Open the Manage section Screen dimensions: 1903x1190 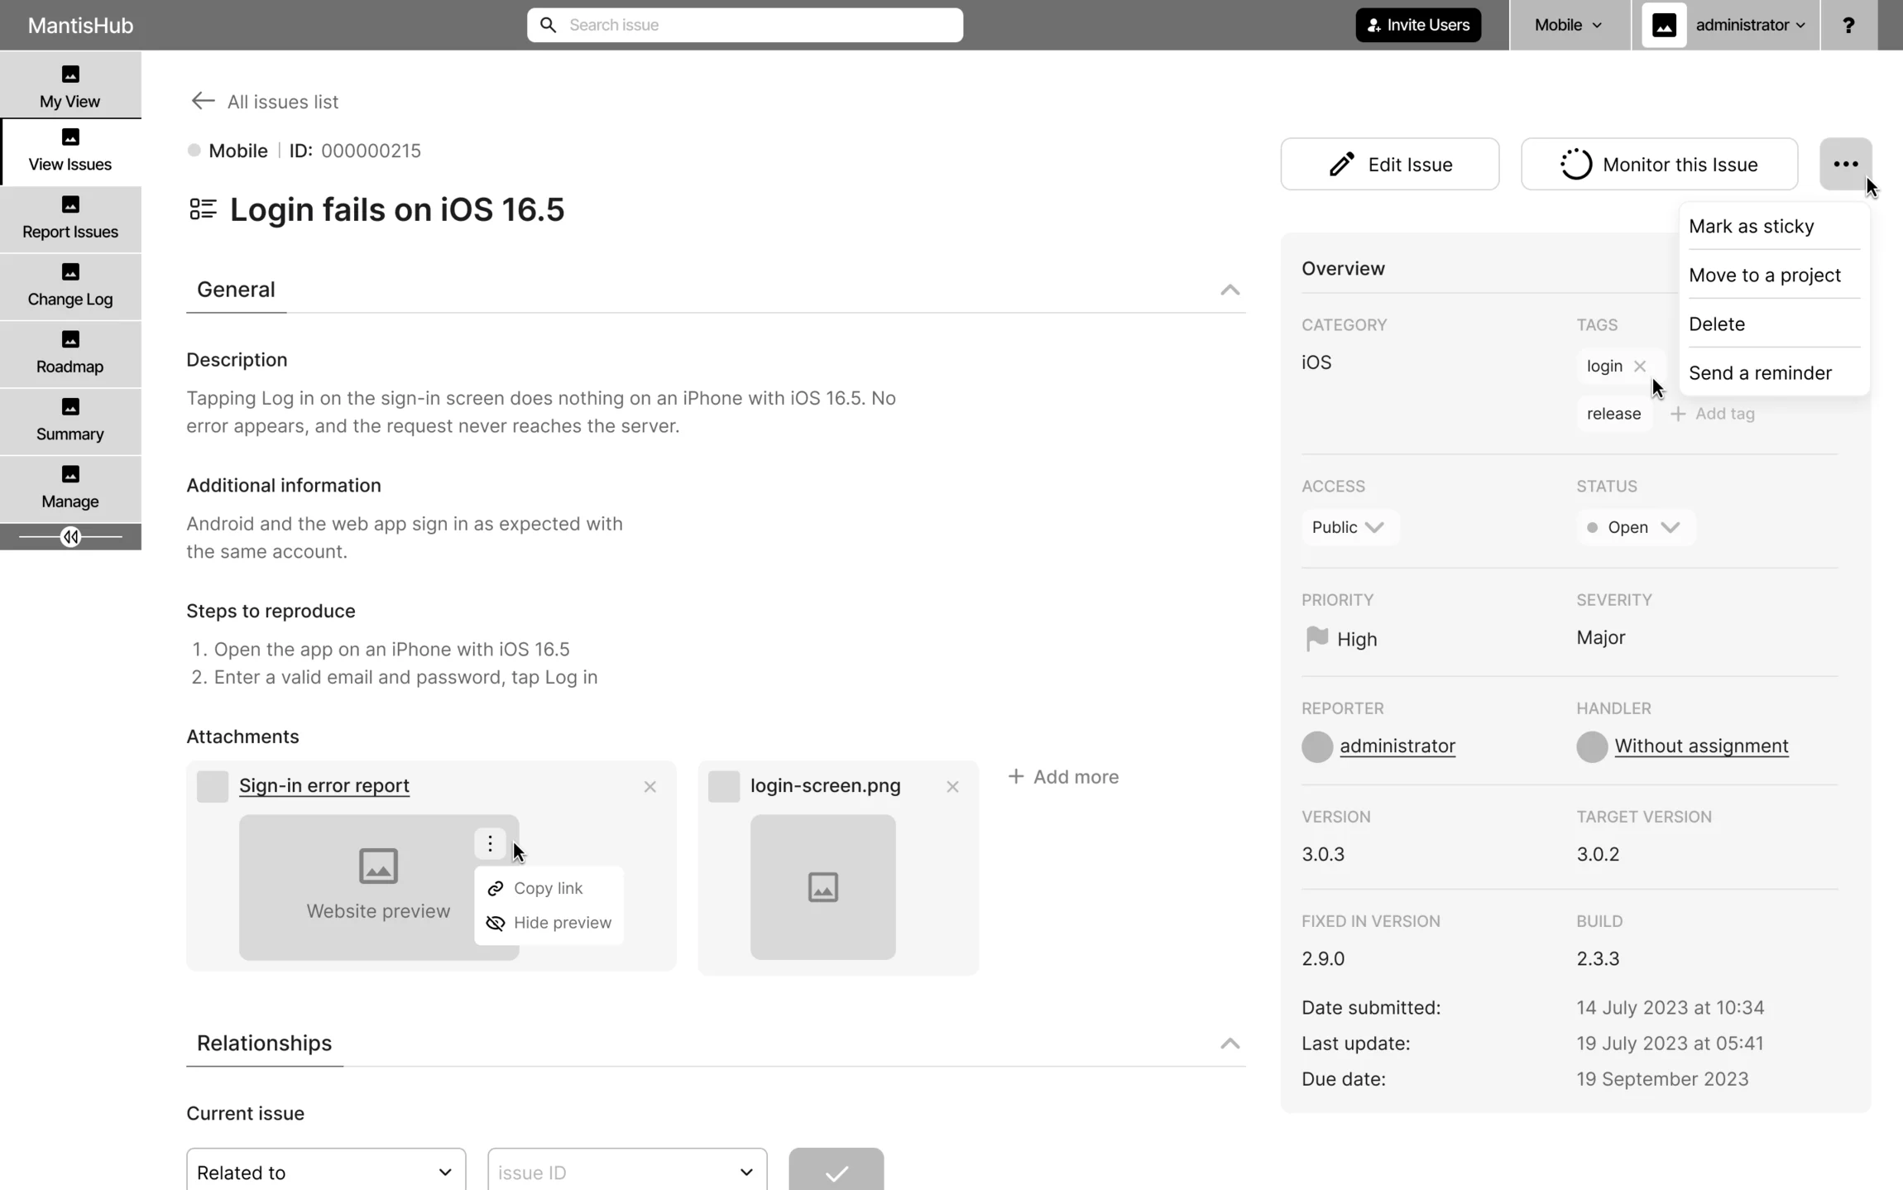pyautogui.click(x=70, y=488)
